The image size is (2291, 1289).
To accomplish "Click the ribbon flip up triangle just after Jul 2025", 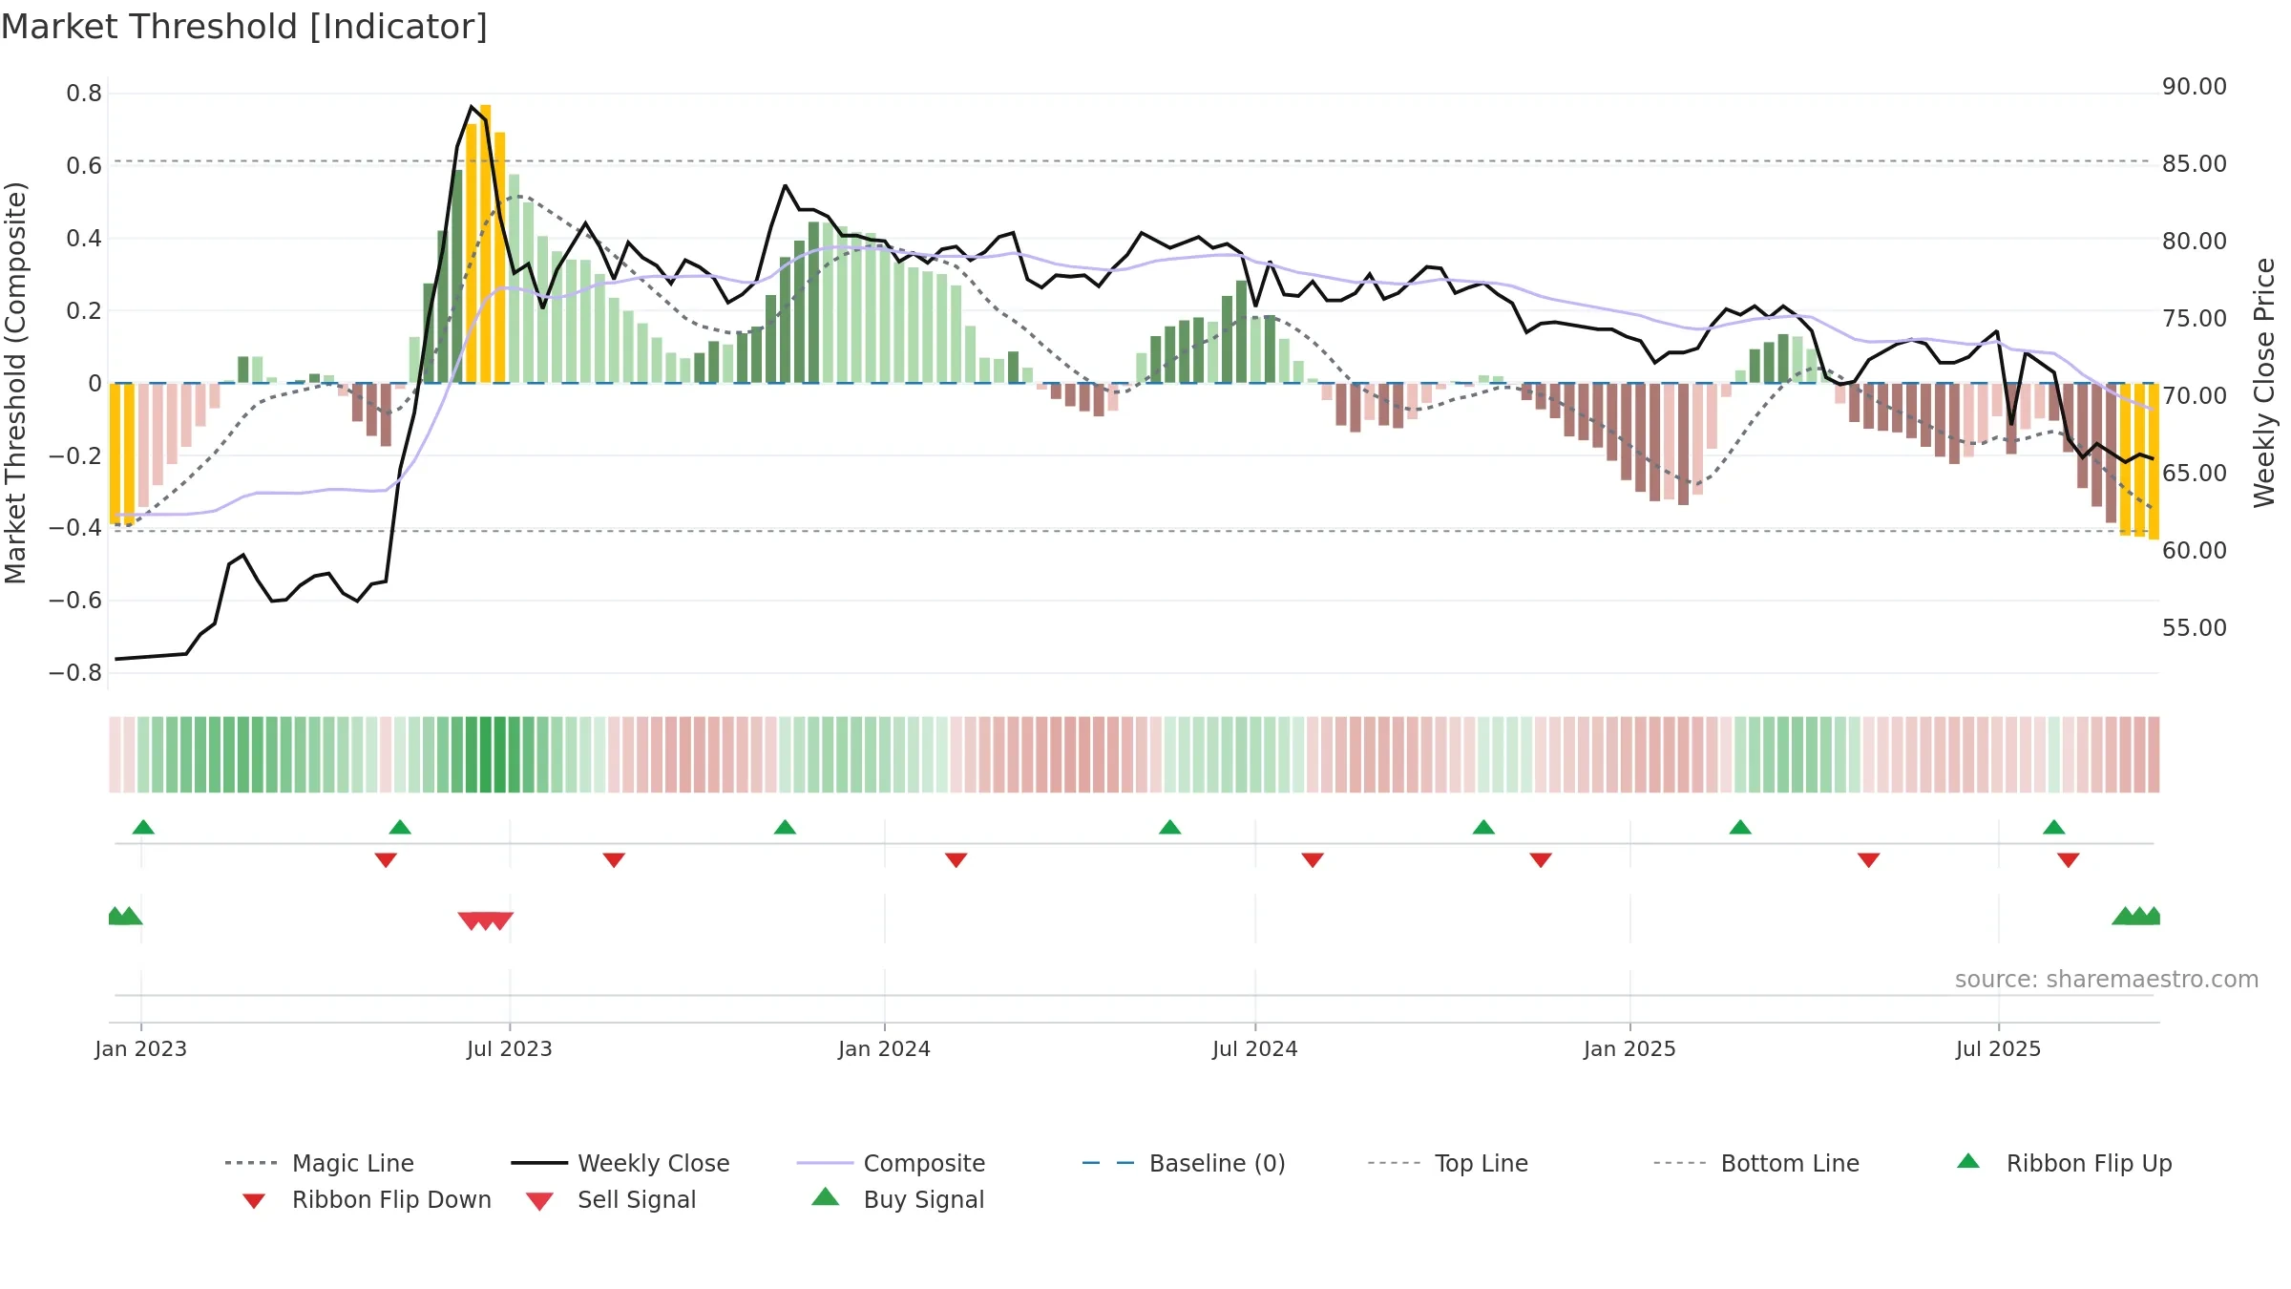I will point(2054,827).
